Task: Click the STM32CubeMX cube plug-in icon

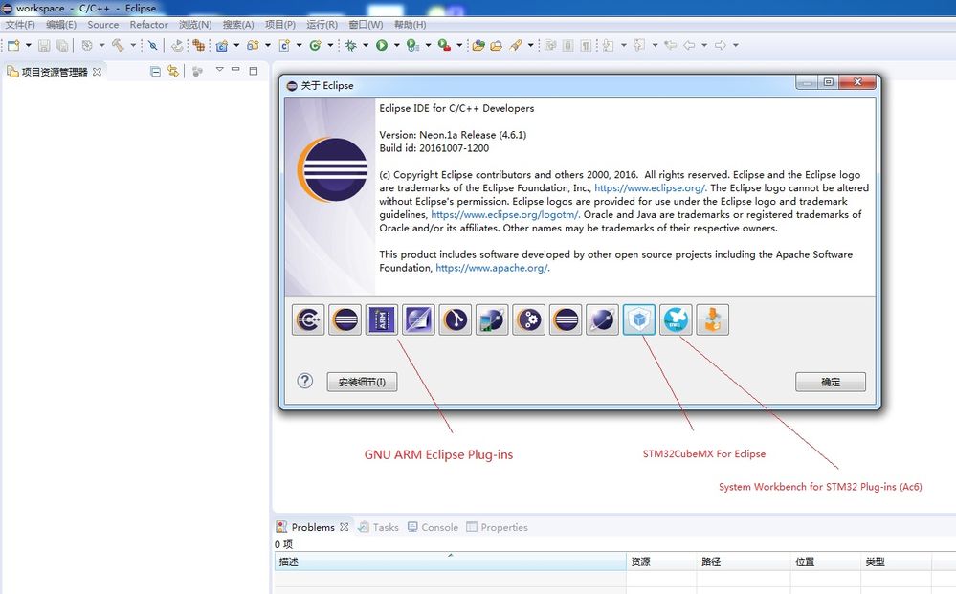Action: (639, 319)
